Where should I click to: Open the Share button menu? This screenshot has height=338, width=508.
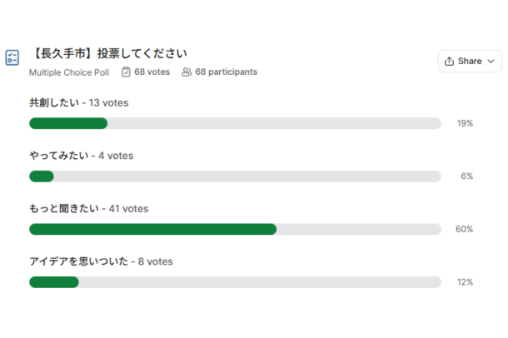(470, 62)
